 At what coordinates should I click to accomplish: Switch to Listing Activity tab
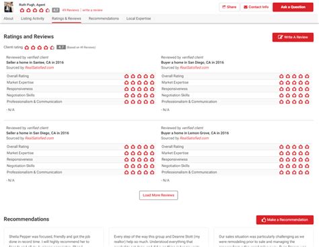(x=32, y=18)
